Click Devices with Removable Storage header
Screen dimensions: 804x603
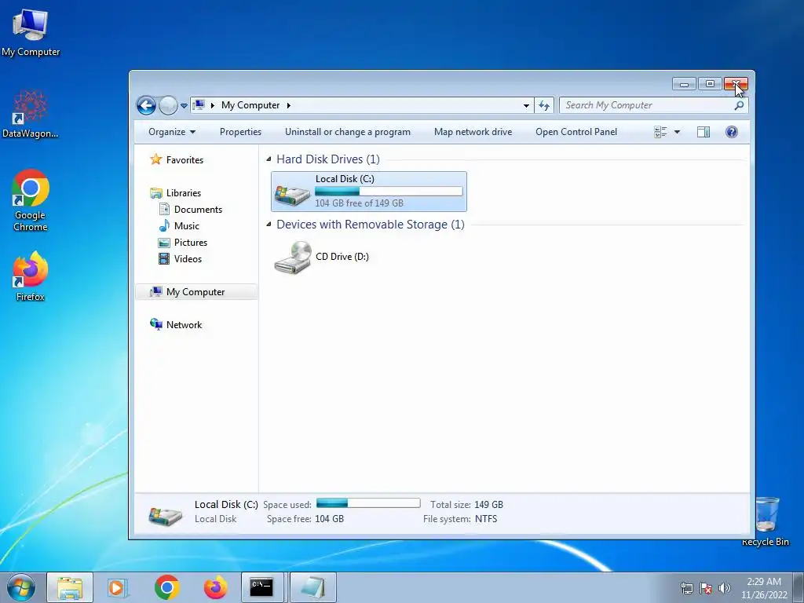click(x=371, y=225)
